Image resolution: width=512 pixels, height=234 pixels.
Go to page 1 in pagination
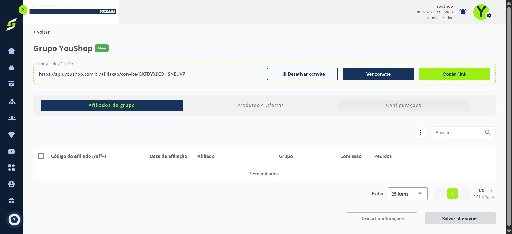pos(453,194)
